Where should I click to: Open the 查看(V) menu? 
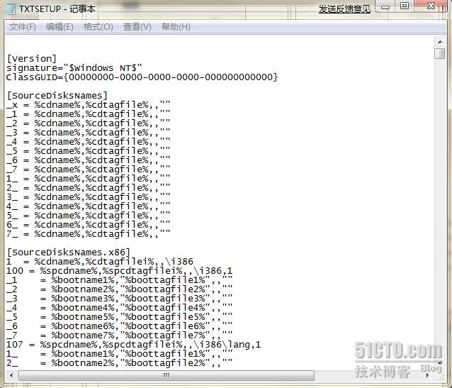137,27
